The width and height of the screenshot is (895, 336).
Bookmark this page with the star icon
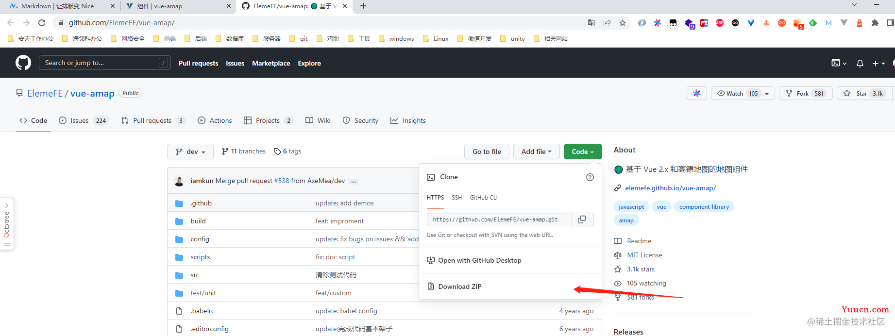623,23
